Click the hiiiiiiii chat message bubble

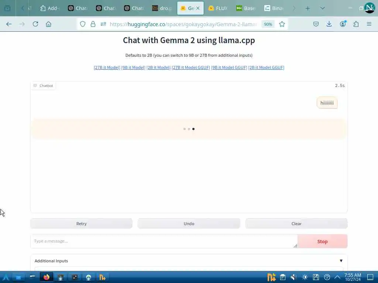pos(327,103)
